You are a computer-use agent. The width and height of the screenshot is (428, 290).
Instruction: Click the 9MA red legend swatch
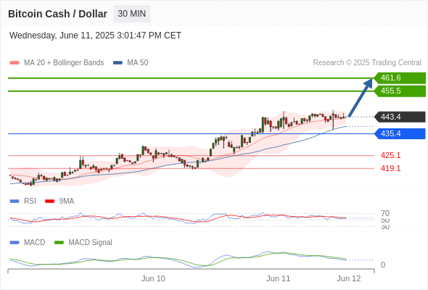(49, 202)
